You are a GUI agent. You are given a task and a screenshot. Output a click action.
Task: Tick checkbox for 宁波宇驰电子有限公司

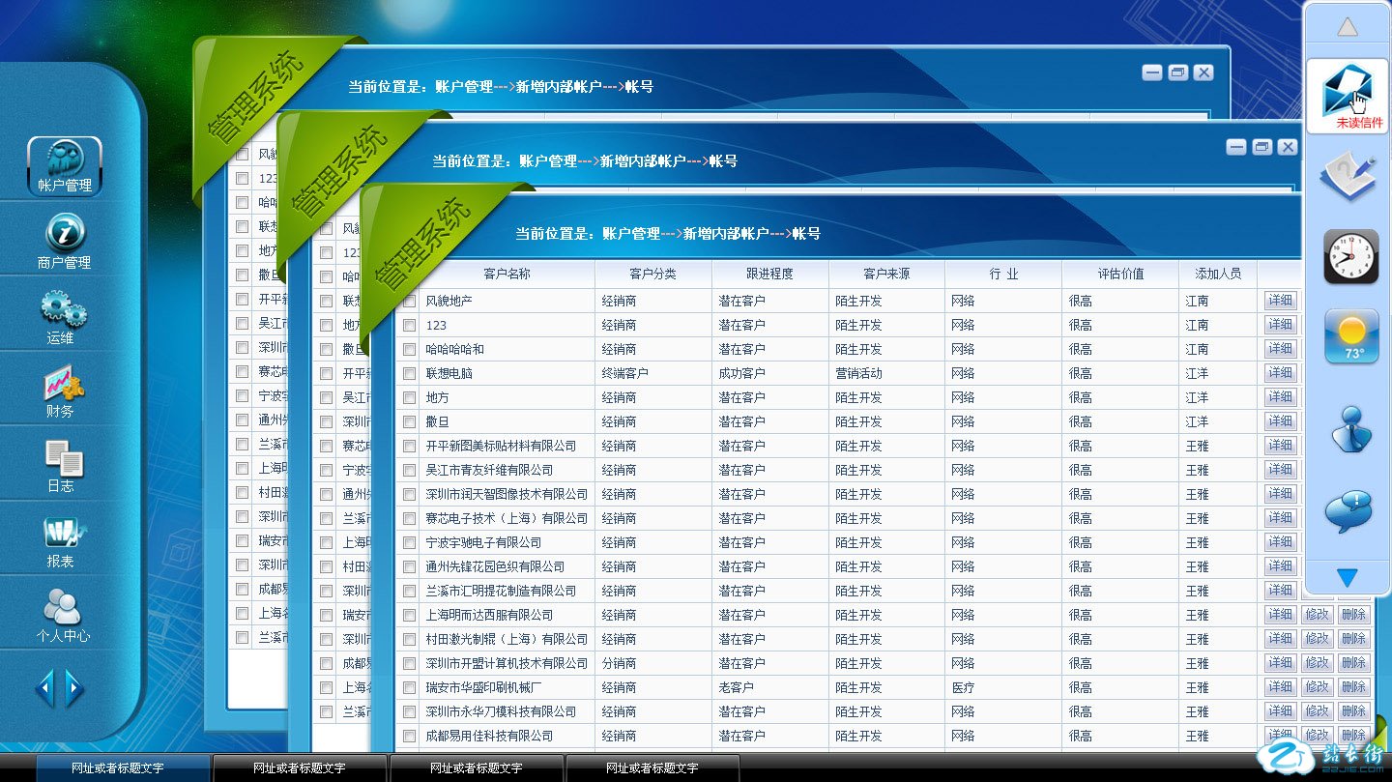pos(410,543)
